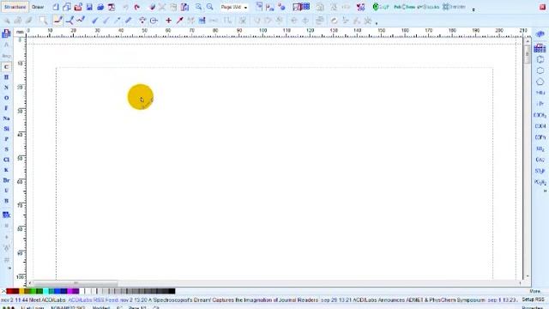Select the Undefined Stereo Bond tool
Screen dimensions: 549x309
(128, 21)
